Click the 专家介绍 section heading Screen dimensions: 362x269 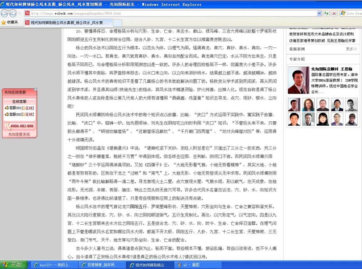[x=297, y=59]
